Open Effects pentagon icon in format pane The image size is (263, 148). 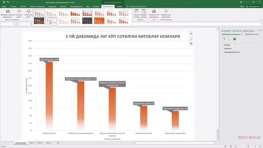coord(229,39)
